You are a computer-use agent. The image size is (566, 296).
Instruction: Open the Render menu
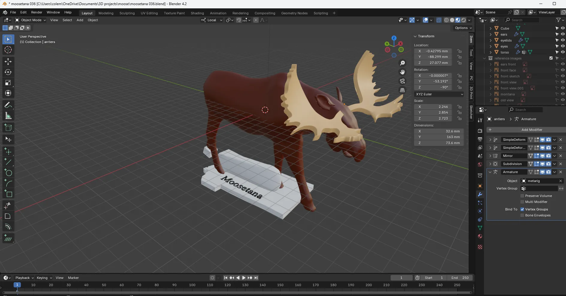(x=37, y=12)
